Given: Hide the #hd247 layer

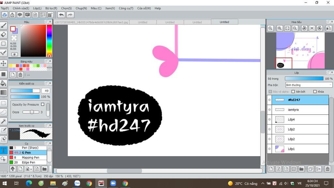Looking at the screenshot, I should (269, 100).
